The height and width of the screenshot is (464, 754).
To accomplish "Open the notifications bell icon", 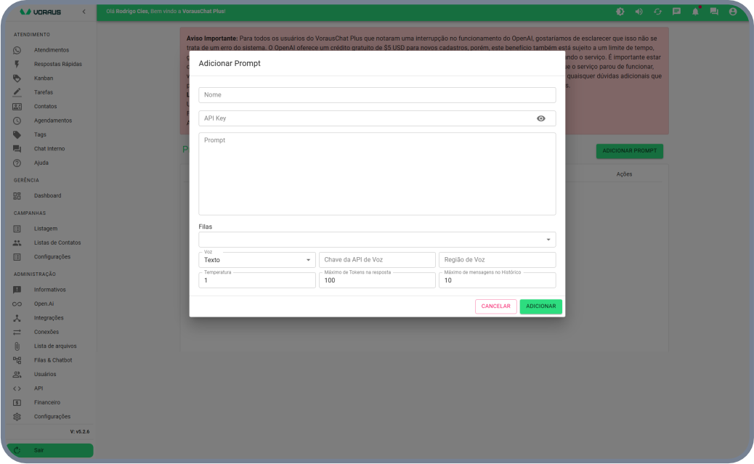I will pos(695,12).
